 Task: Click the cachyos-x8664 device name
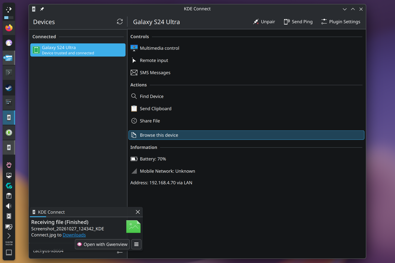pyautogui.click(x=48, y=251)
